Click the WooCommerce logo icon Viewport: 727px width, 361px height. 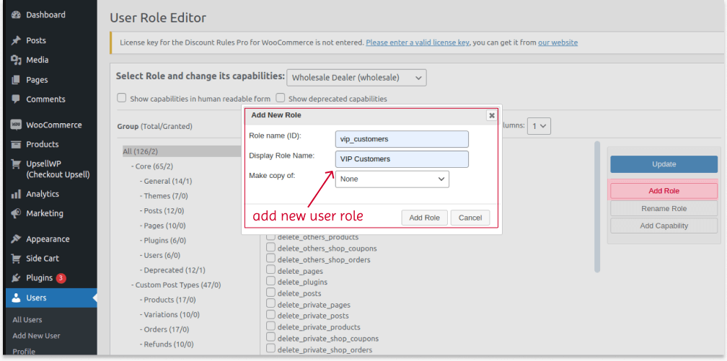click(x=16, y=125)
